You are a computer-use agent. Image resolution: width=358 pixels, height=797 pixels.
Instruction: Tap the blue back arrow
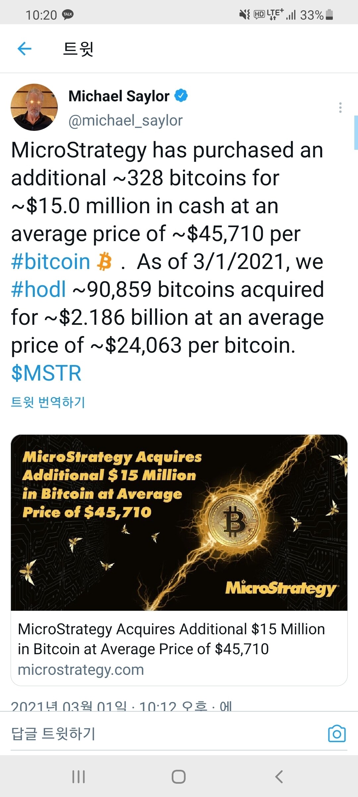click(x=25, y=49)
